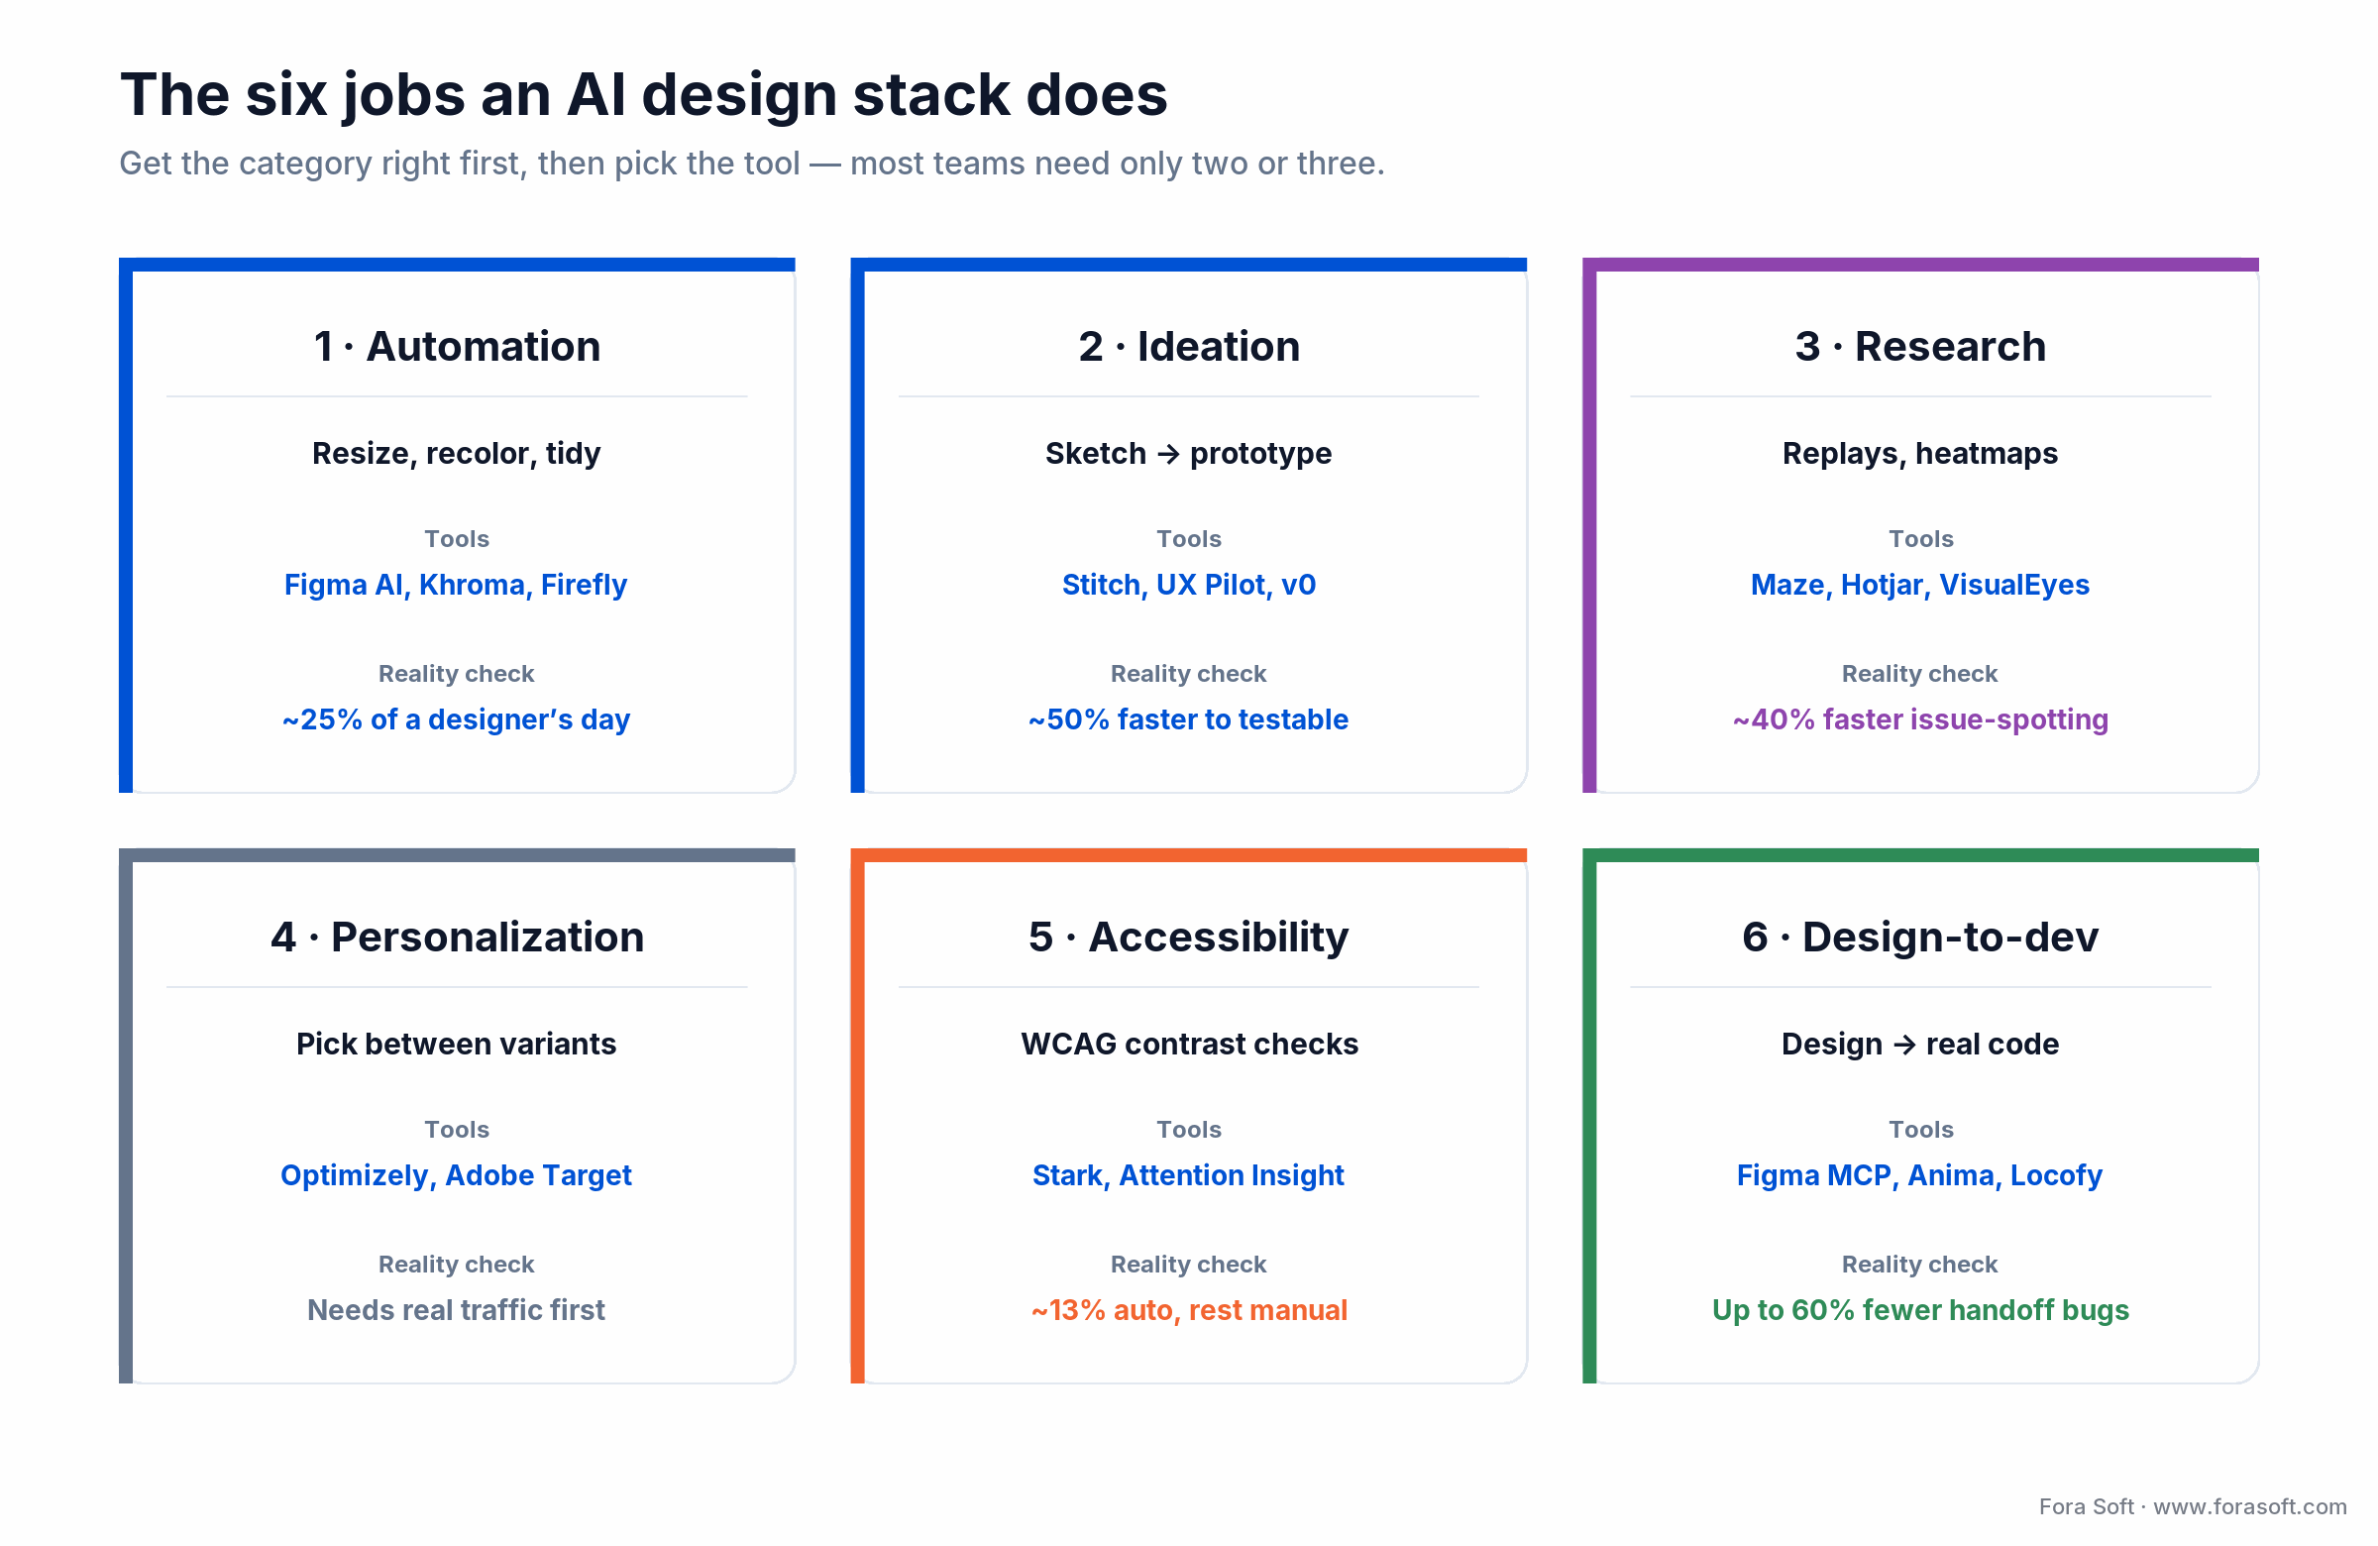Click 'Design → real code' text

click(x=1920, y=1044)
